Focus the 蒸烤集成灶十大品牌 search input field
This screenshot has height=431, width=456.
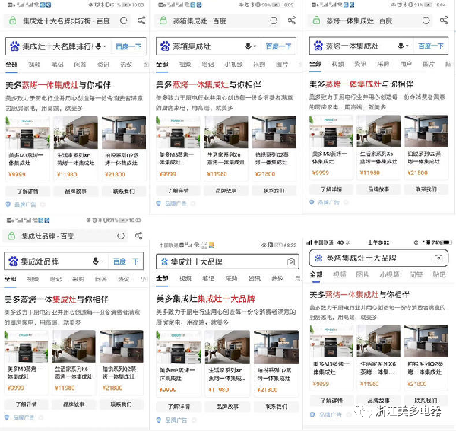(378, 258)
